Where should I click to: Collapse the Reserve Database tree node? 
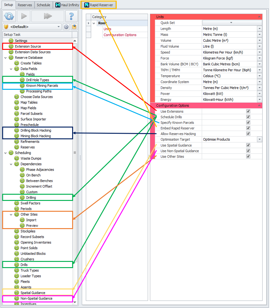pos(6,58)
